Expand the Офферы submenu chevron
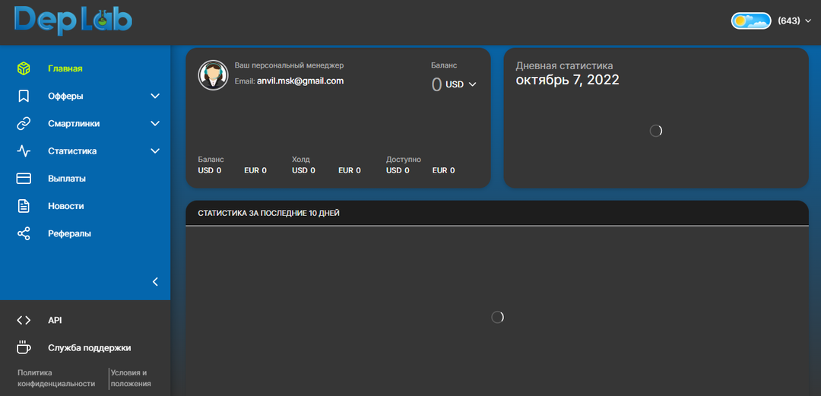 point(155,97)
